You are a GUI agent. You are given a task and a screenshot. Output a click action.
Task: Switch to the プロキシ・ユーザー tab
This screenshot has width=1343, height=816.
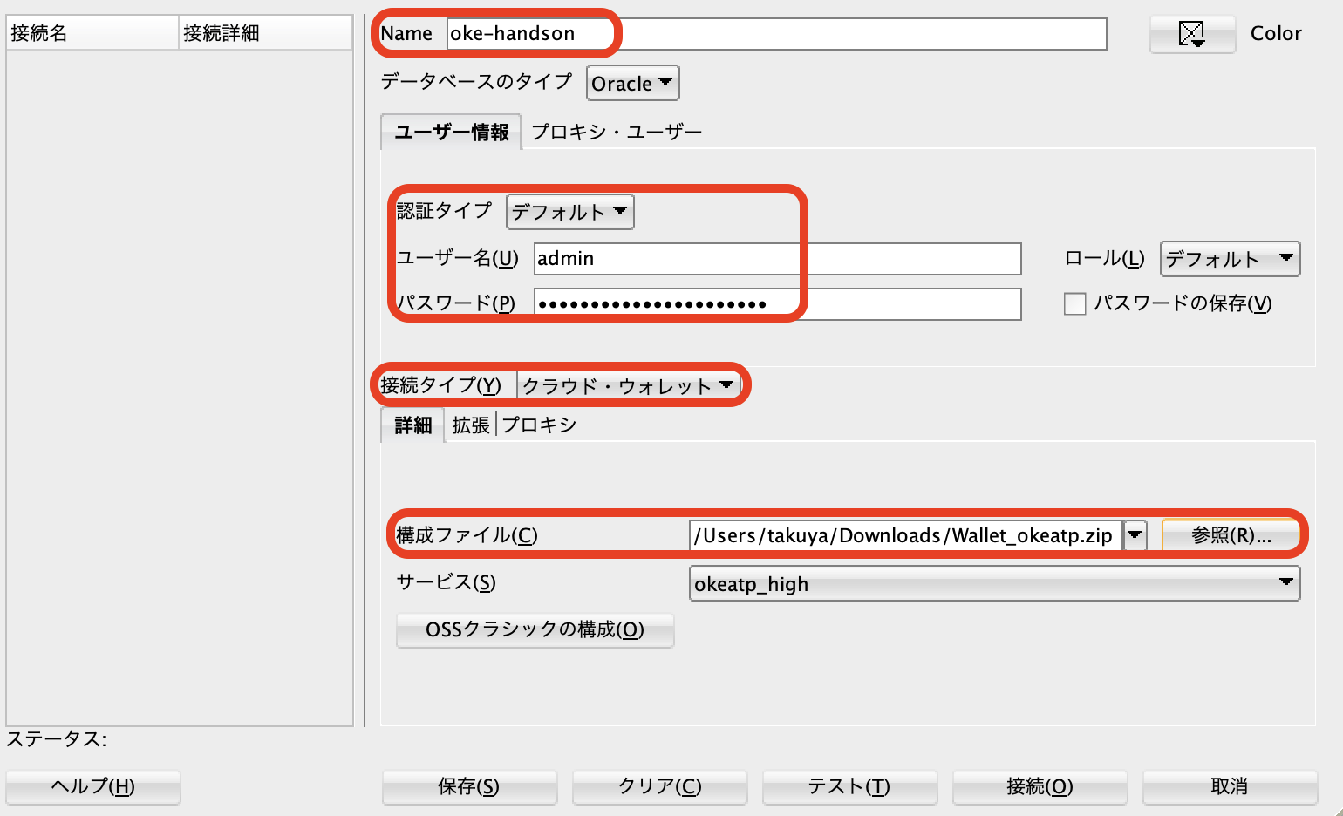tap(616, 132)
